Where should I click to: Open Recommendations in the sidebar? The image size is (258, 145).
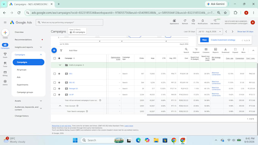point(23,40)
